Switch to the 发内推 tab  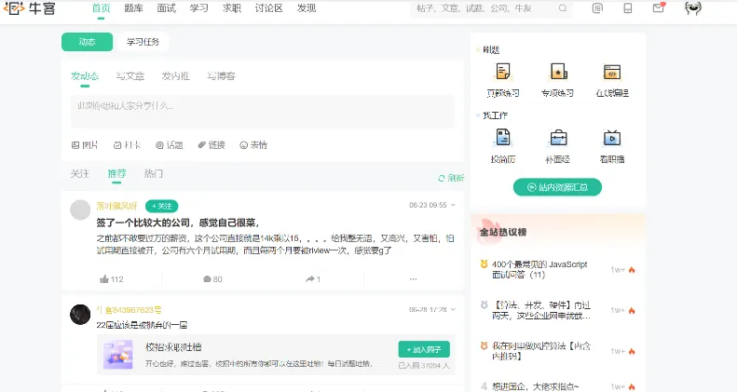175,76
